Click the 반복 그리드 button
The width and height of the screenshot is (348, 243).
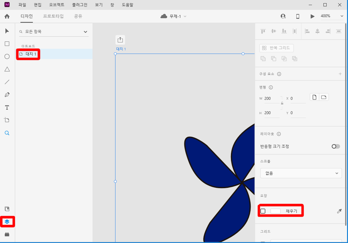(277, 48)
